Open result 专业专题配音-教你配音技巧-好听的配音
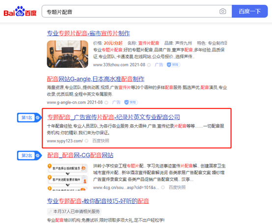This screenshot has height=223, width=272. (98, 201)
